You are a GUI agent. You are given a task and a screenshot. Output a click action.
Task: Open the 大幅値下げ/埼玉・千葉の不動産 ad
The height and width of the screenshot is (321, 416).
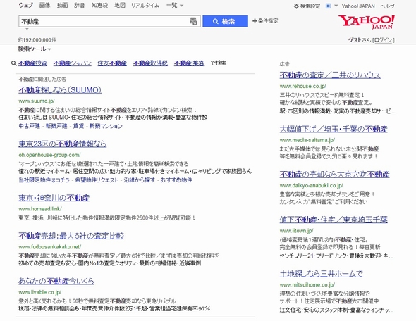334,130
